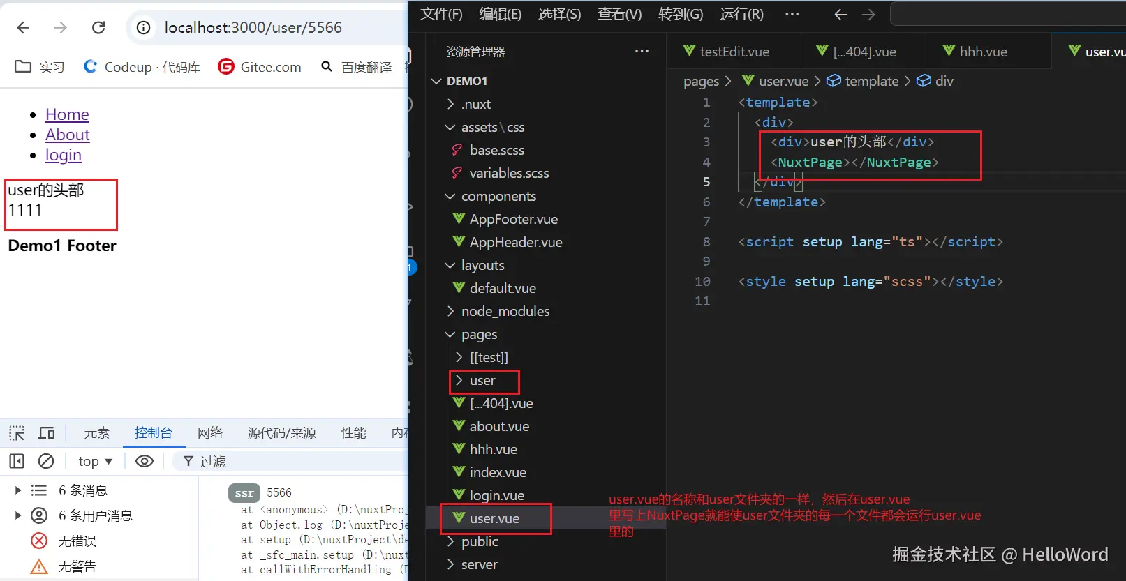Open the 资源管理器 more actions ellipsis
This screenshot has height=581, width=1126.
(642, 51)
